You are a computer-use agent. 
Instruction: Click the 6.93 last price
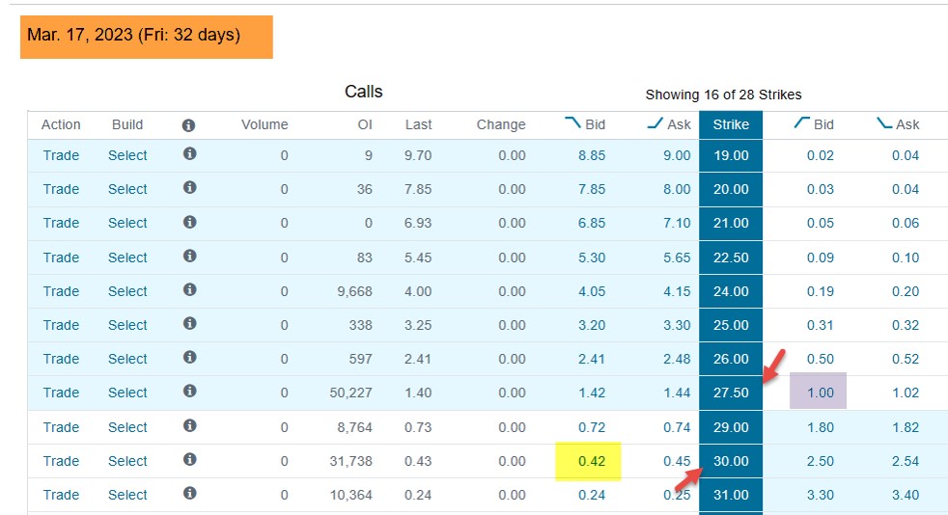[x=418, y=223]
